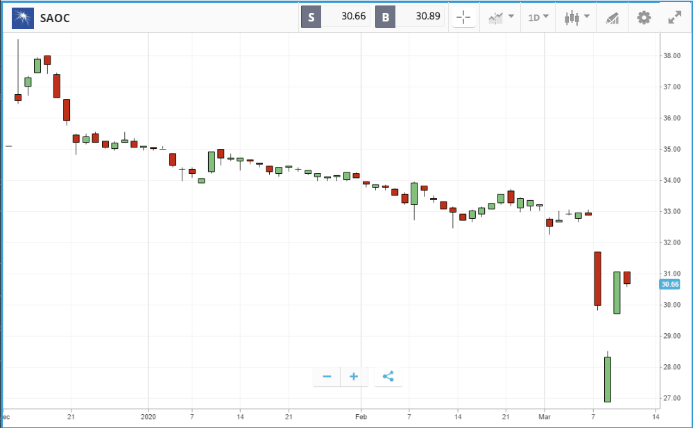Expand the chart type dropdown arrow
This screenshot has height=428, width=693.
[x=587, y=17]
